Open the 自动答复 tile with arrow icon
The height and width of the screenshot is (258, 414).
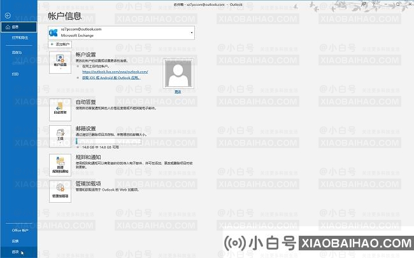click(61, 110)
